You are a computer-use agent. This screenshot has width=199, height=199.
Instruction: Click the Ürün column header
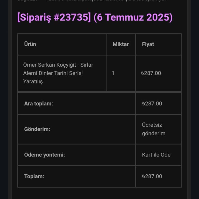click(x=30, y=44)
